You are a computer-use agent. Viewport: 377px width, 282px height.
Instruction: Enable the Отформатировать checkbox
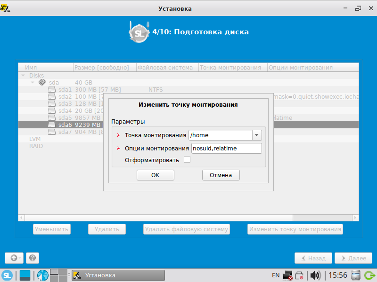pyautogui.click(x=187, y=159)
